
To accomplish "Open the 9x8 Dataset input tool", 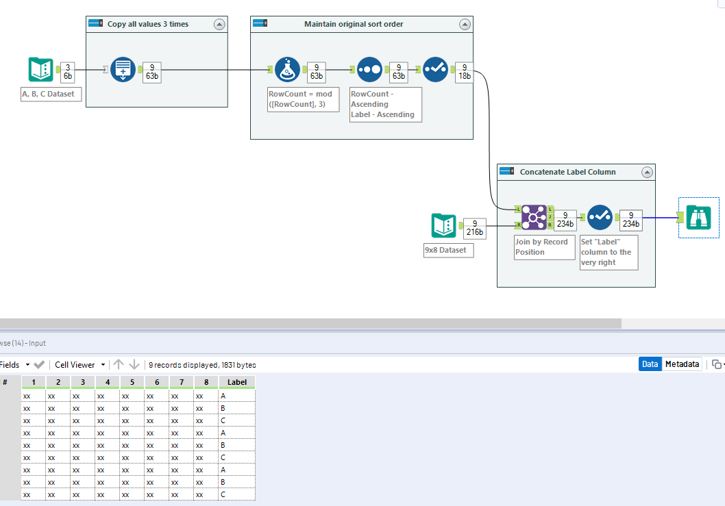I will coord(443,225).
